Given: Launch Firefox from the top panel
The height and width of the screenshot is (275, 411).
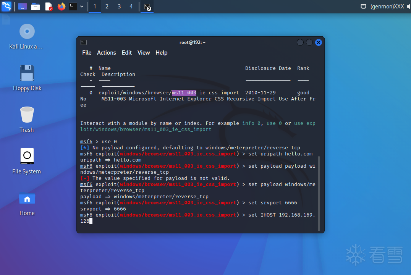Looking at the screenshot, I should pos(61,6).
